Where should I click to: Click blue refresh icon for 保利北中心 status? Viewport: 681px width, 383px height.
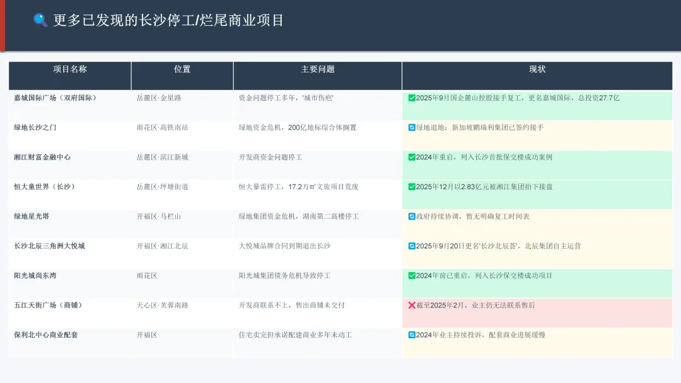(x=412, y=335)
